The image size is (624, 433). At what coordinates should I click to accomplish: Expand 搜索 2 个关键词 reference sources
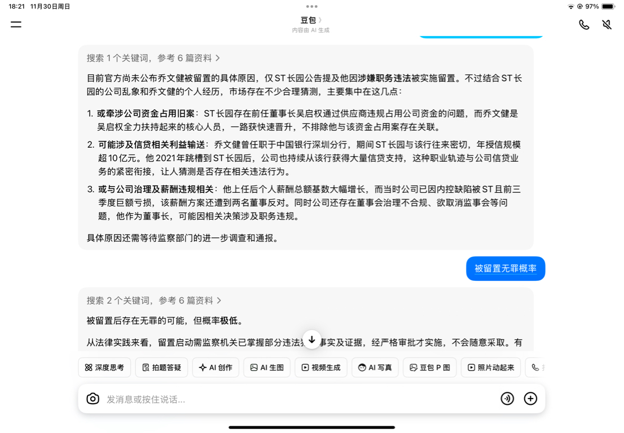[x=154, y=301]
